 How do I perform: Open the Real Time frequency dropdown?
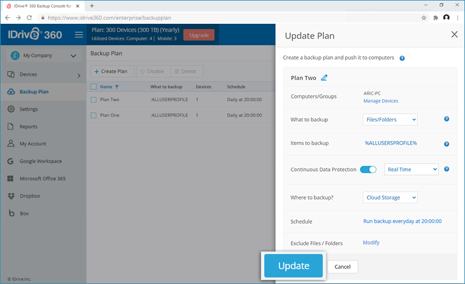411,169
